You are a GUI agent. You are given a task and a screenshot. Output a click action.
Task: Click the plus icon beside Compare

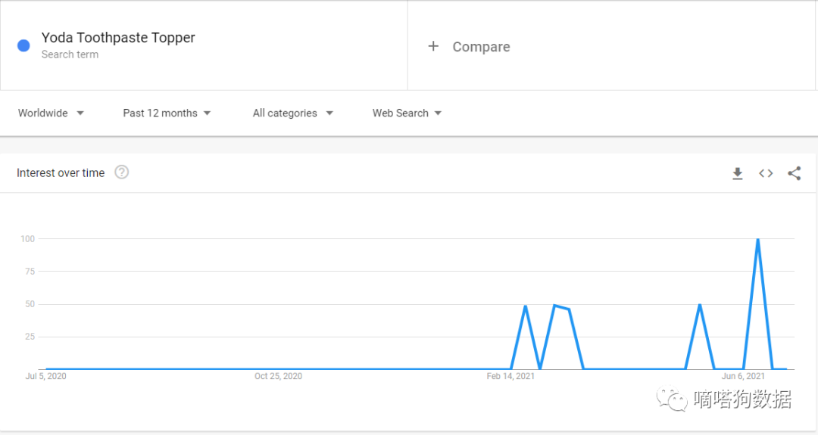[433, 46]
